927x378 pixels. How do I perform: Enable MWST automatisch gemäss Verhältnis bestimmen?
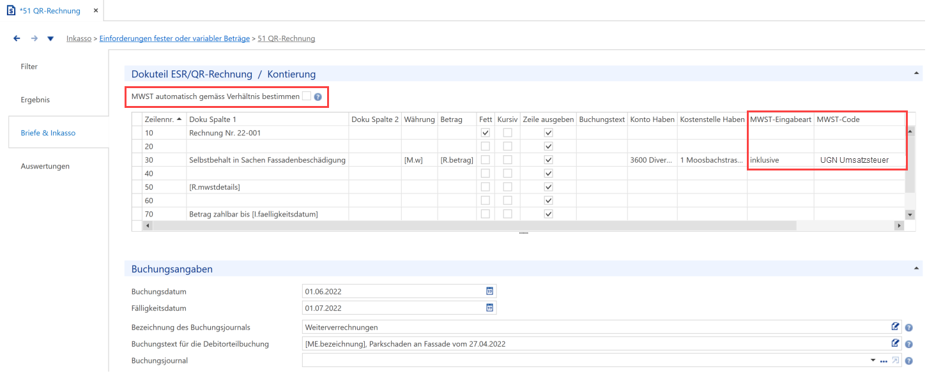[307, 96]
